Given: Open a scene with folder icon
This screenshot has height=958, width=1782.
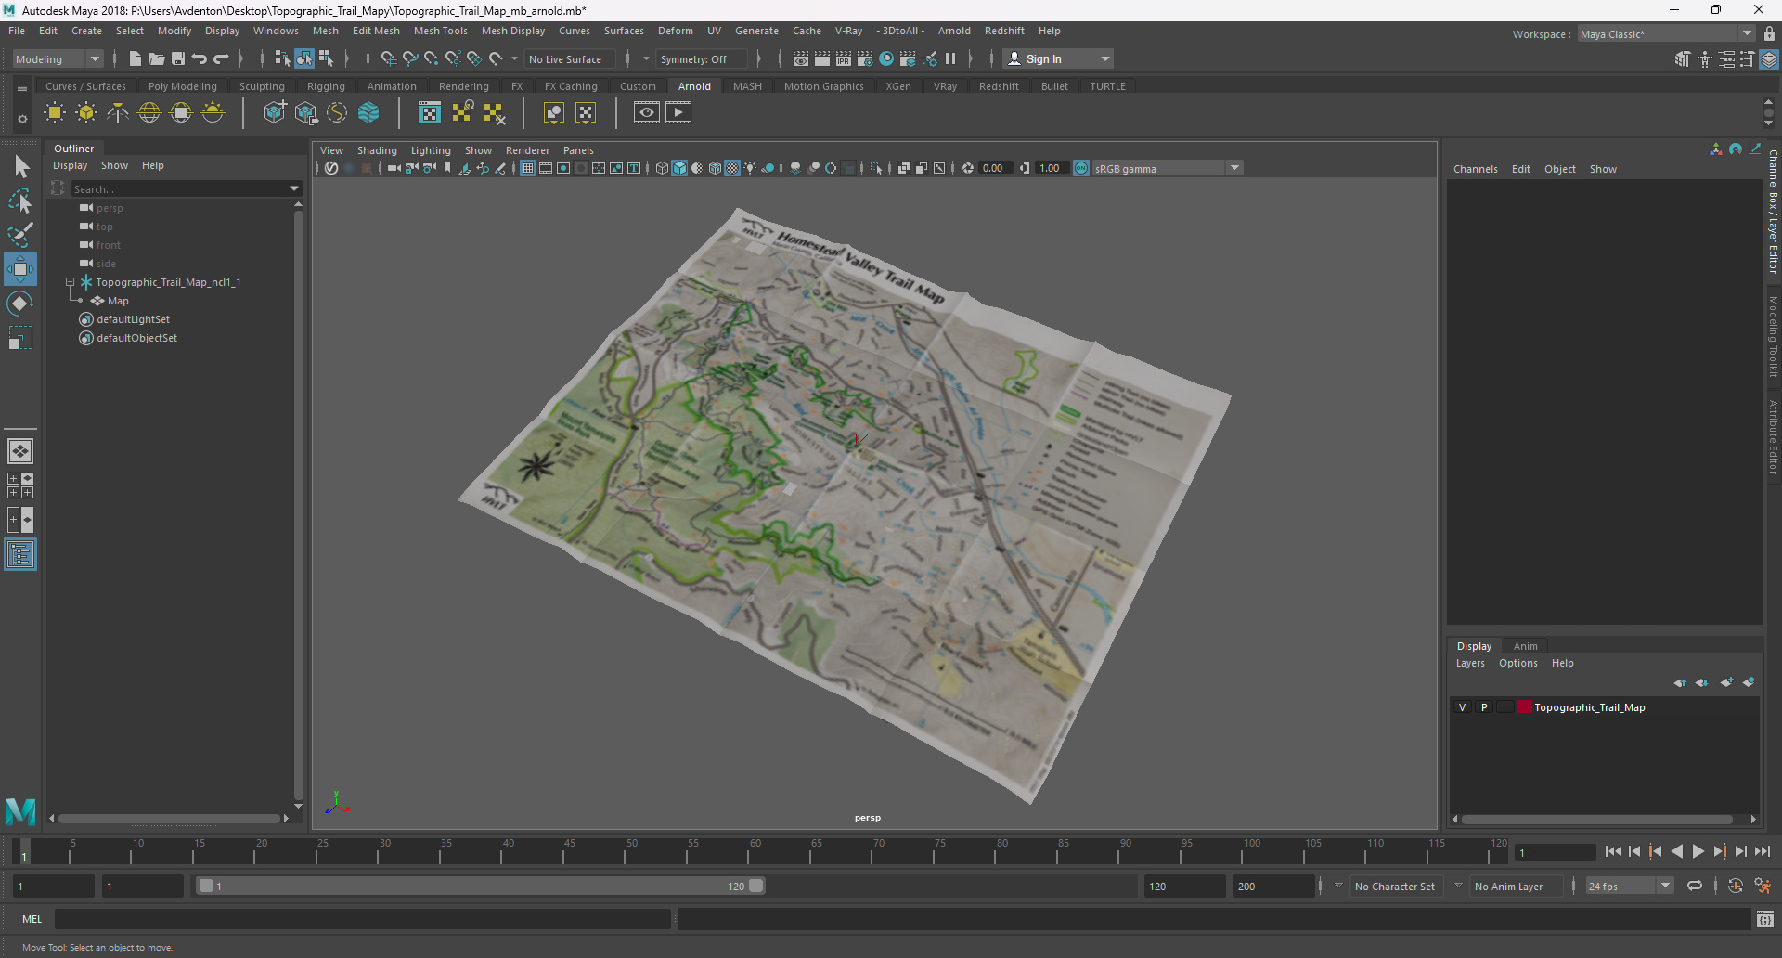Looking at the screenshot, I should click(157, 58).
